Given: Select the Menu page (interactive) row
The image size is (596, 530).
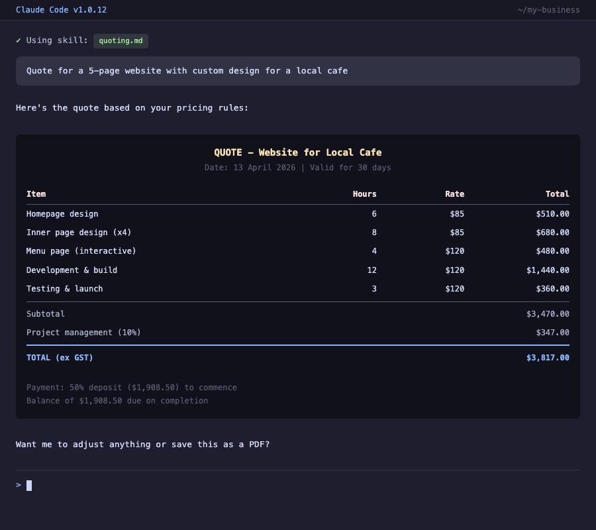Looking at the screenshot, I should click(297, 251).
